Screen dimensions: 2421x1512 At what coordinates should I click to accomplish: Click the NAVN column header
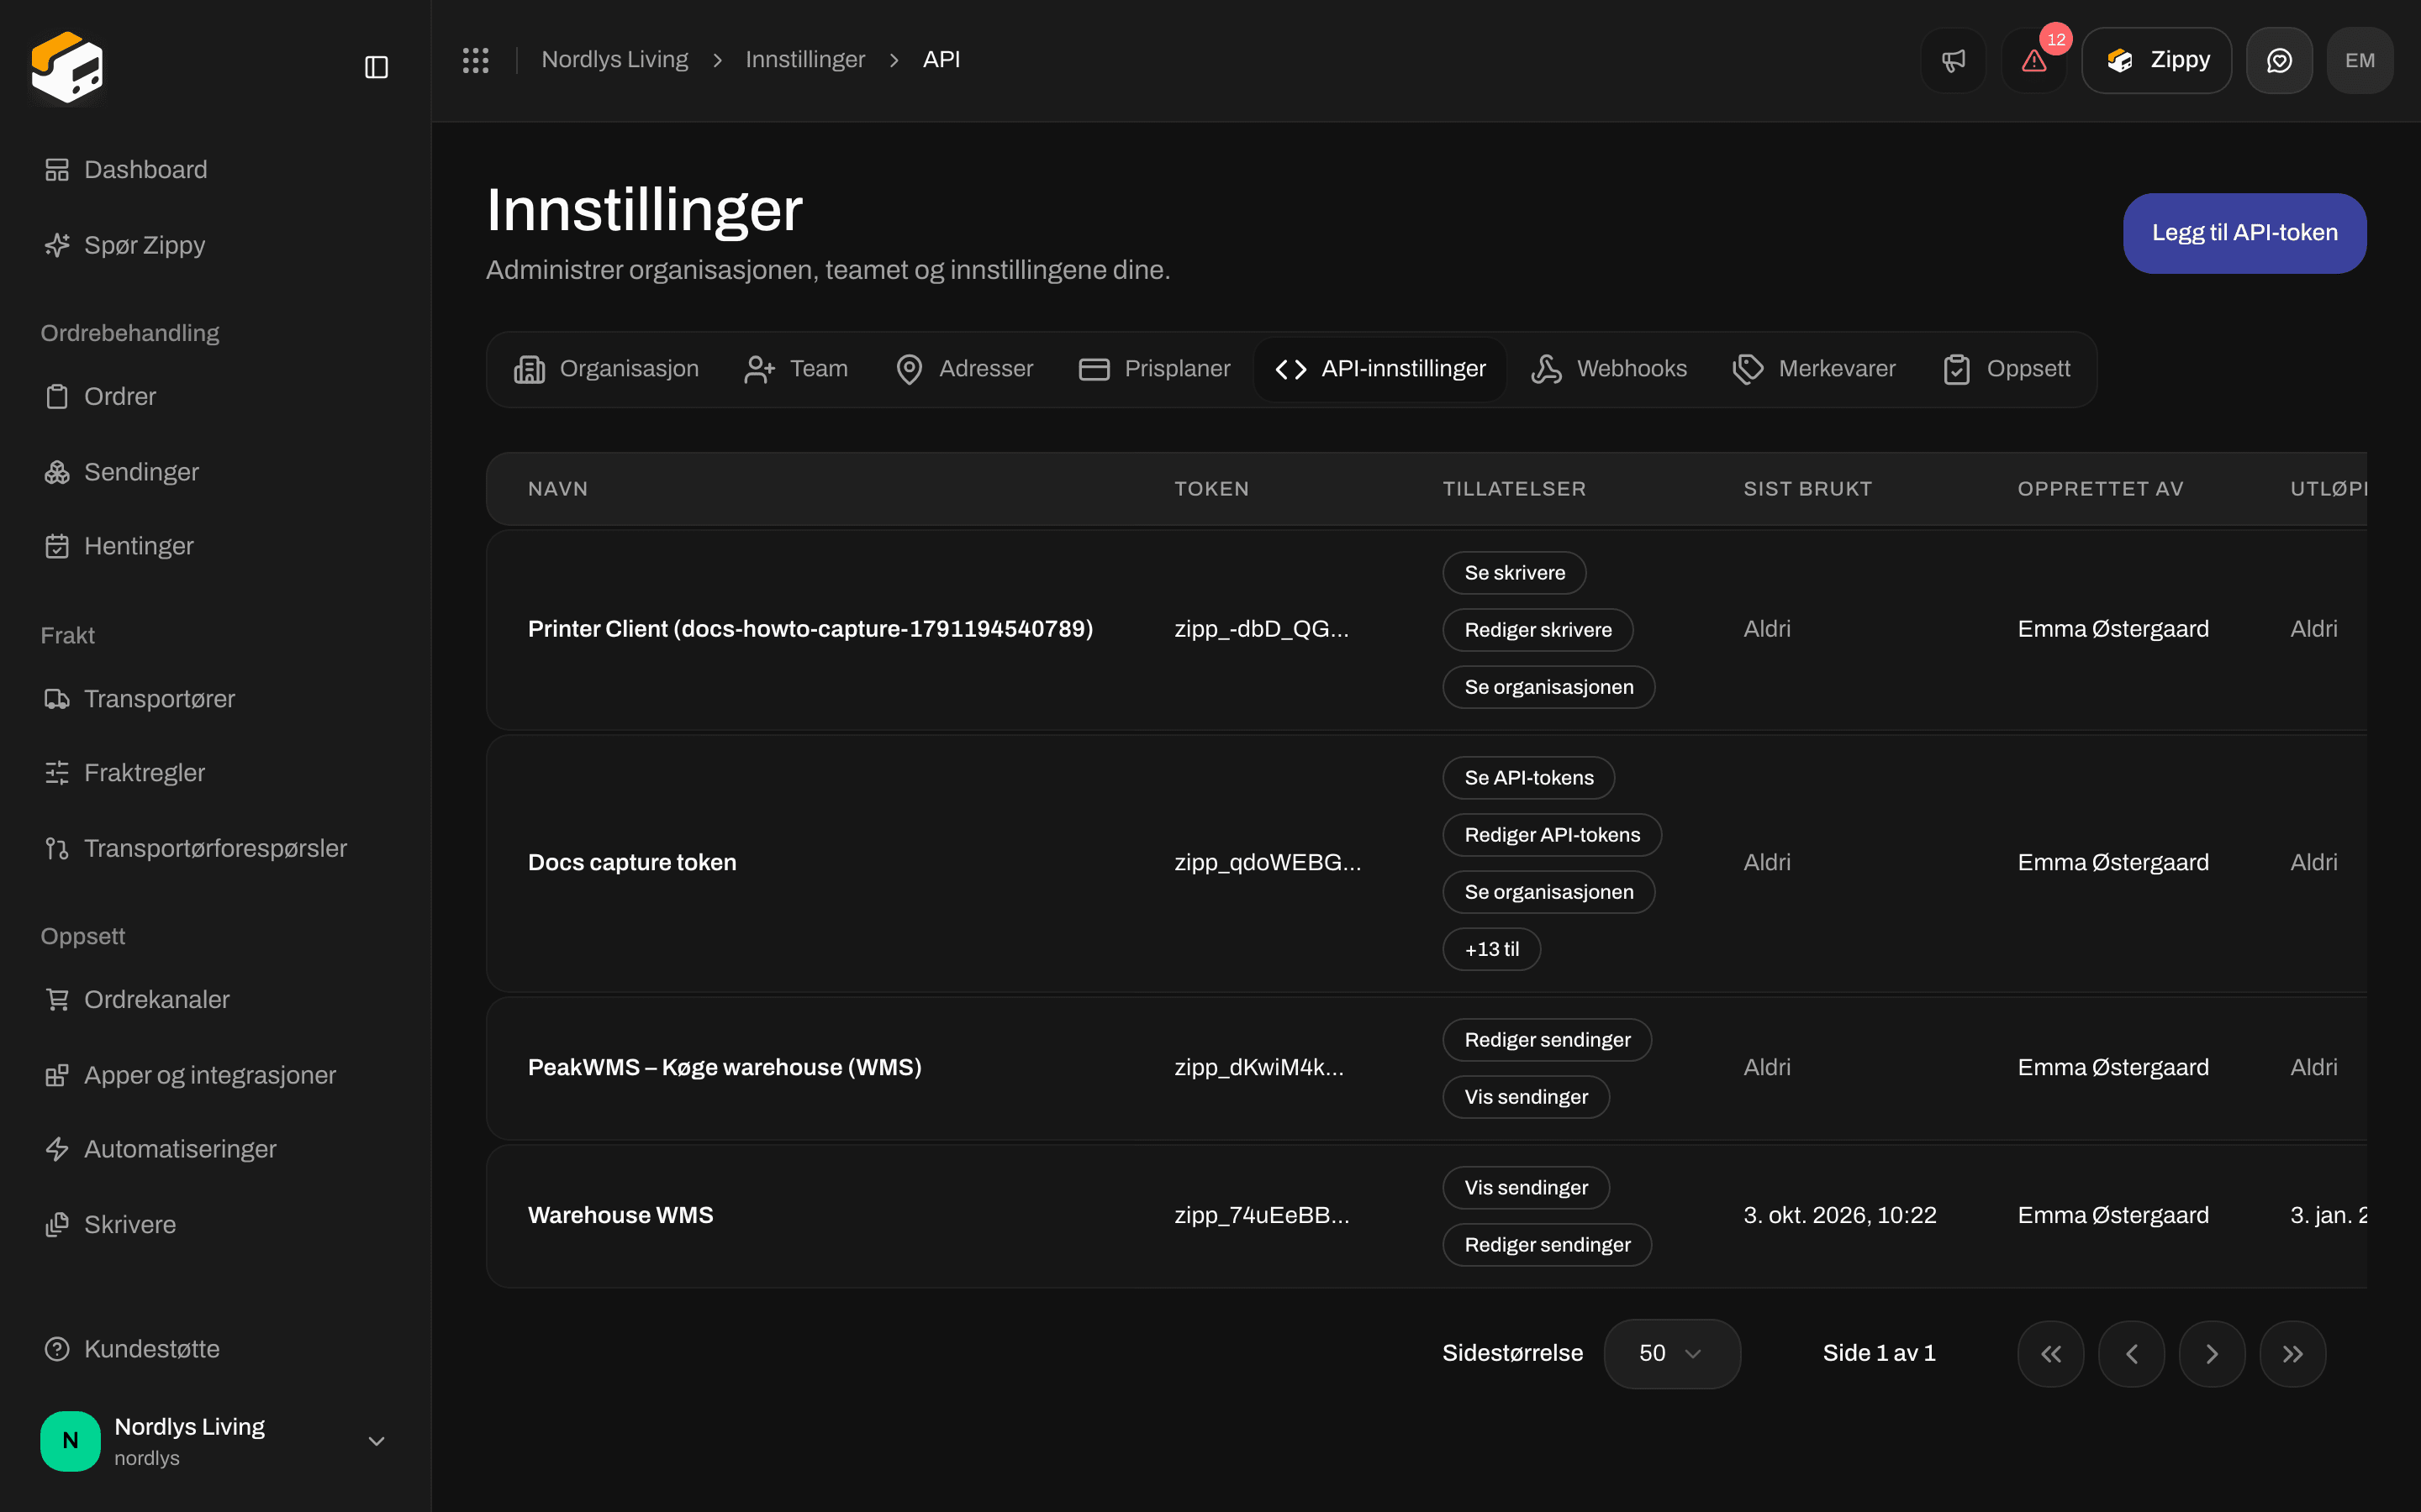(558, 489)
